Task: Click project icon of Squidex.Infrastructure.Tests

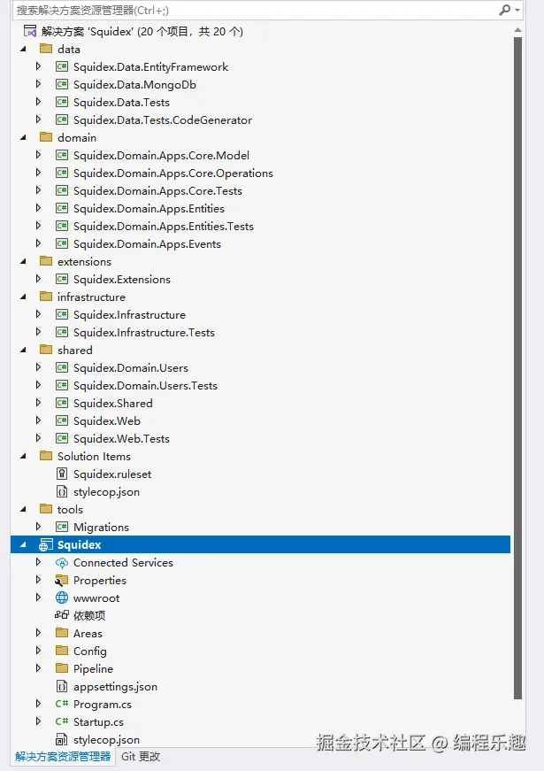Action: point(61,333)
